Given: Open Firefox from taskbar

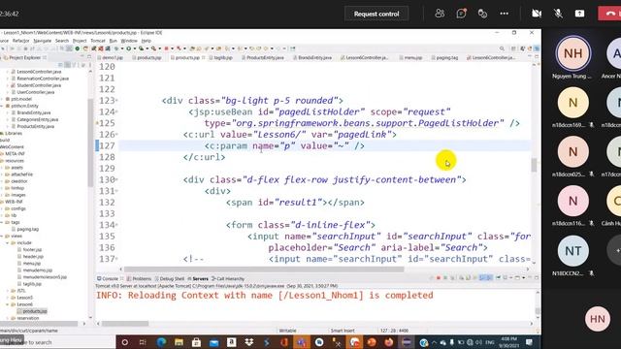Looking at the screenshot, I should [388, 342].
